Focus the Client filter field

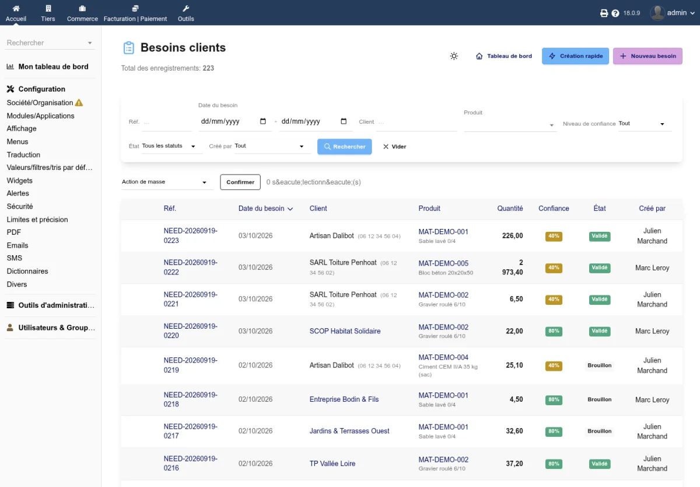click(x=416, y=123)
